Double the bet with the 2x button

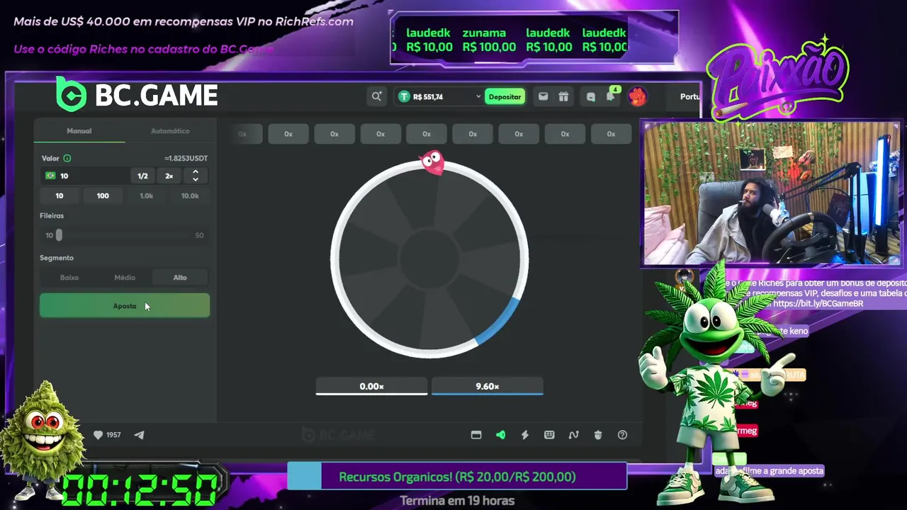169,176
